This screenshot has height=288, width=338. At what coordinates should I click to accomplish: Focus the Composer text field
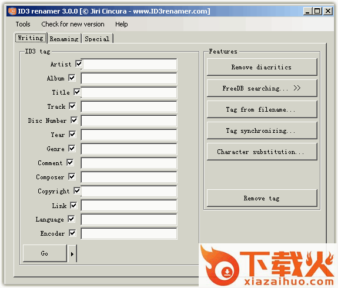coord(129,177)
